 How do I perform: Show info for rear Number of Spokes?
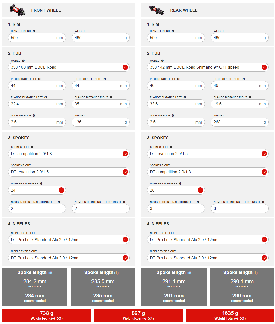pos(180,183)
